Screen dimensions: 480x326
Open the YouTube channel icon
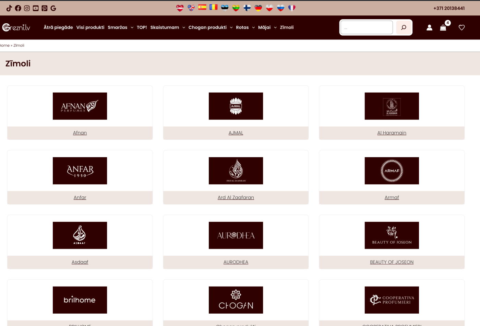(x=36, y=8)
